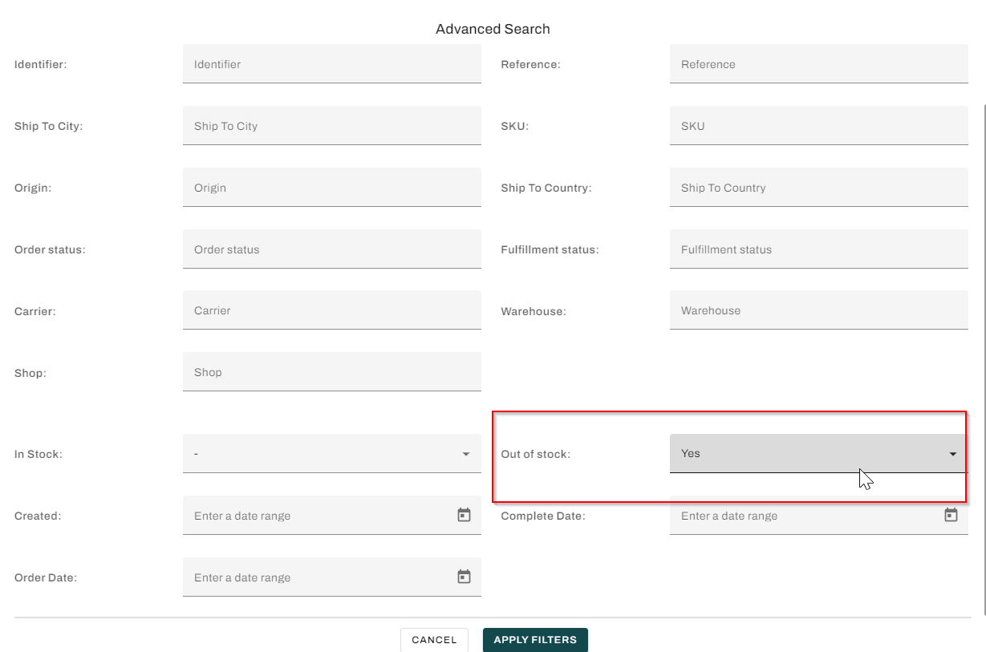
Task: Click the Apply Filters button
Action: coord(535,640)
